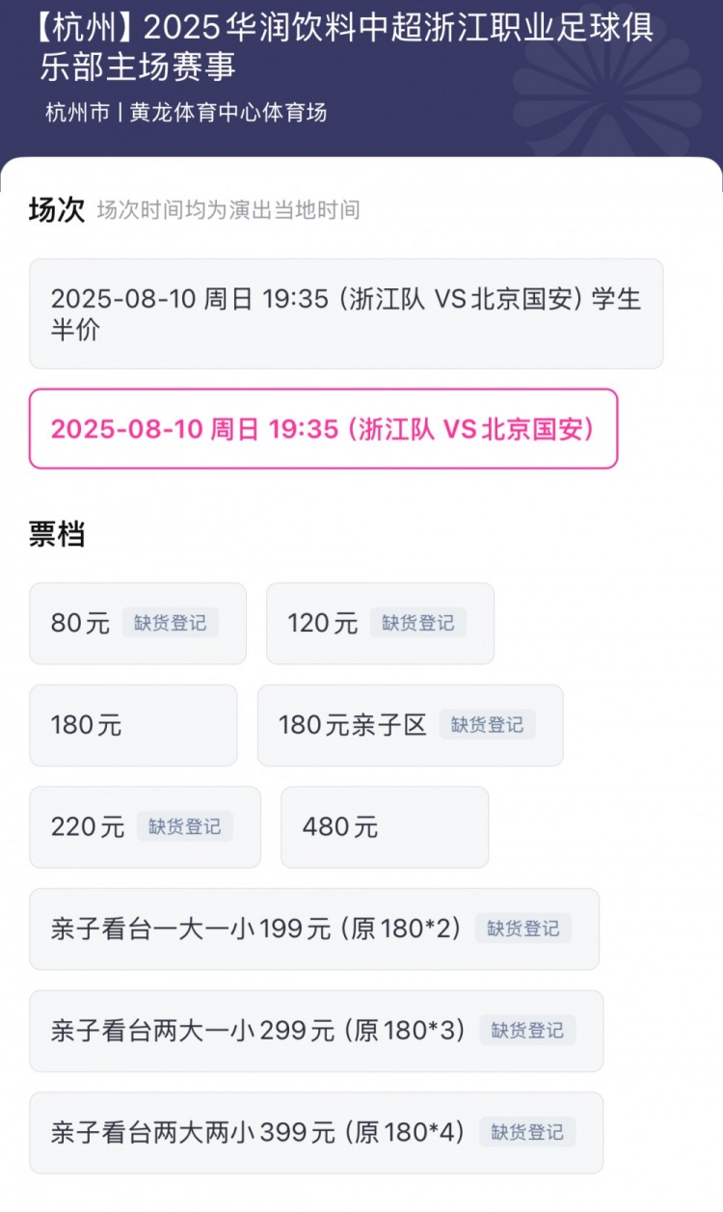Screen dimensions: 723x1212
Task: Register 缺货登记 for the 220元 tier
Action: pyautogui.click(x=184, y=827)
